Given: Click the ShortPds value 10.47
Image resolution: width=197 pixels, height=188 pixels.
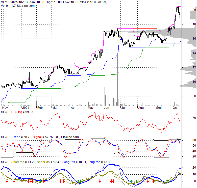Looking at the screenshot, I should pyautogui.click(x=57, y=162).
